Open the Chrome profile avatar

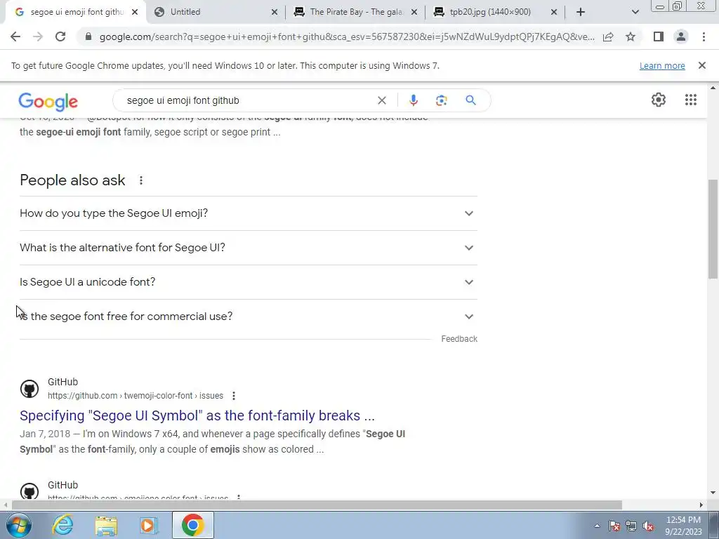681,36
